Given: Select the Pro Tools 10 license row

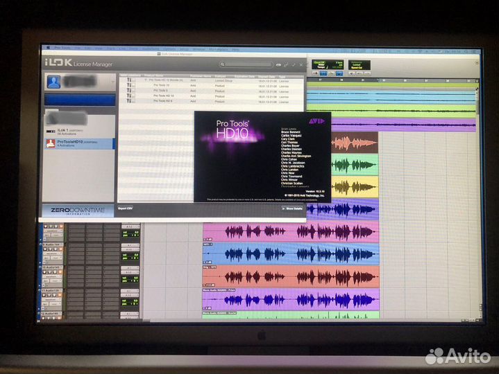Looking at the screenshot, I should tap(212, 86).
